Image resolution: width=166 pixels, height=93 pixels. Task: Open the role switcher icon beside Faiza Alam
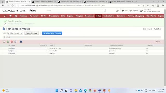[x=141, y=11]
